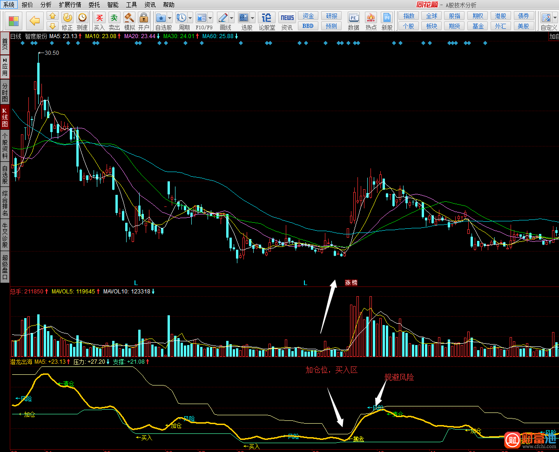Click the 买入 buy icon
Screen dimensions: 559x452
pyautogui.click(x=99, y=18)
